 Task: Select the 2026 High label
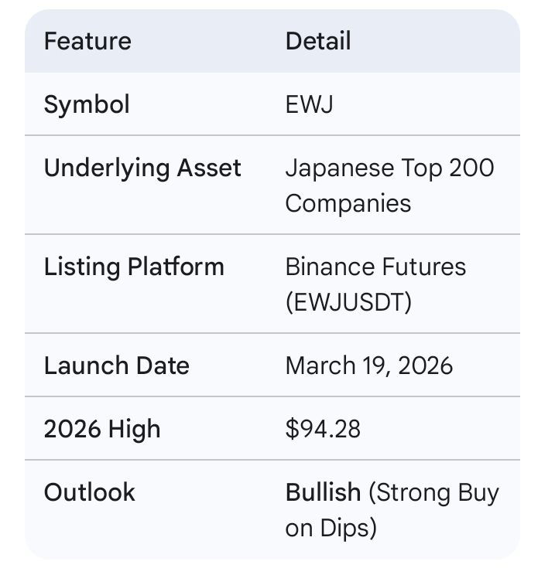102,429
